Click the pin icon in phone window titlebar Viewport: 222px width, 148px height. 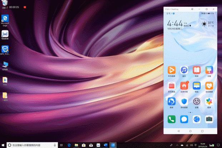pyautogui.click(x=192, y=9)
